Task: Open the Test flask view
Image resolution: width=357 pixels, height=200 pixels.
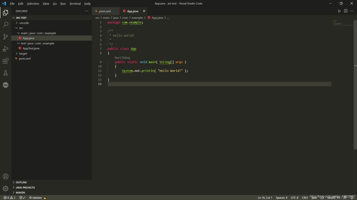Action: (5, 73)
